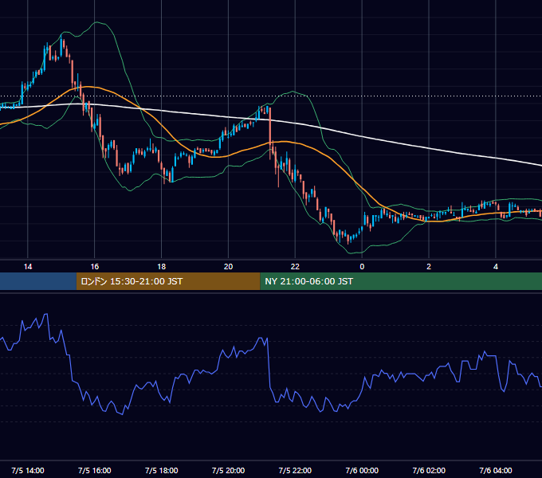This screenshot has width=542, height=478.
Task: Click the 7/5 22:00 date label
Action: [x=295, y=470]
